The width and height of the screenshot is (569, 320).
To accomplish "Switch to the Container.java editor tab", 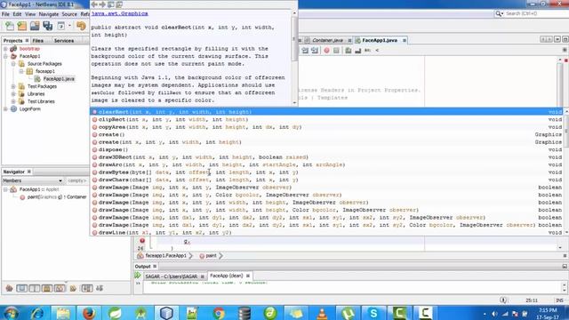I will point(328,40).
